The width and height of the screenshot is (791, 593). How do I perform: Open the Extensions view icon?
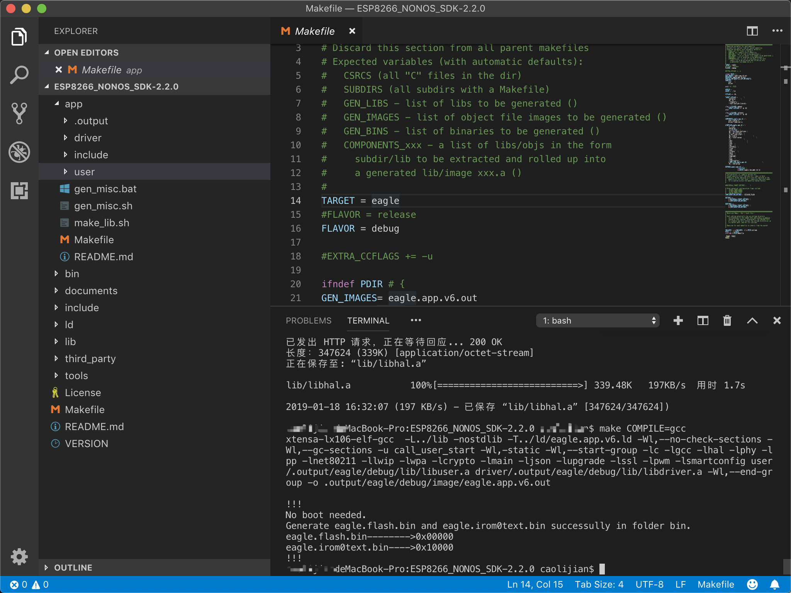(x=19, y=191)
